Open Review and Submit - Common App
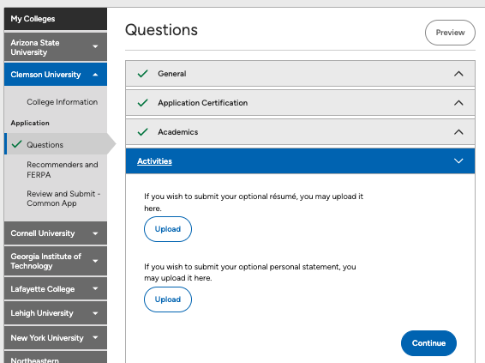 [x=63, y=198]
